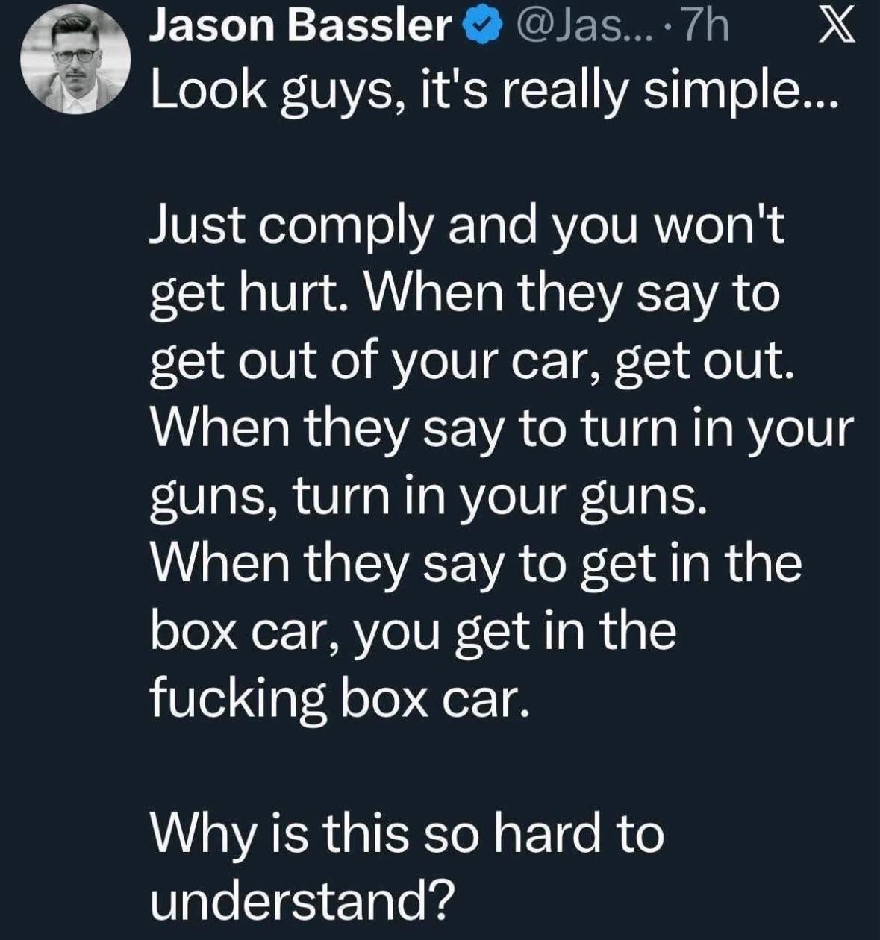This screenshot has width=880, height=940.
Task: Select the line "guns, turn in your guns."
Action: 428,496
